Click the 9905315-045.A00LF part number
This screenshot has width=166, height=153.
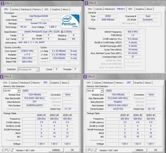point(118,105)
